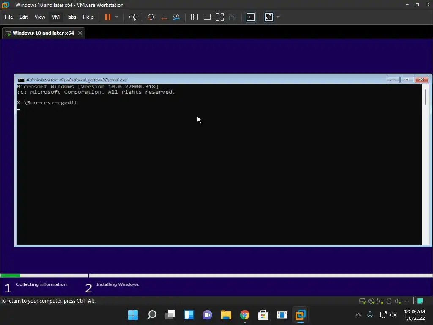Click the CD/DVD drive status icon
The width and height of the screenshot is (433, 325).
point(371,301)
